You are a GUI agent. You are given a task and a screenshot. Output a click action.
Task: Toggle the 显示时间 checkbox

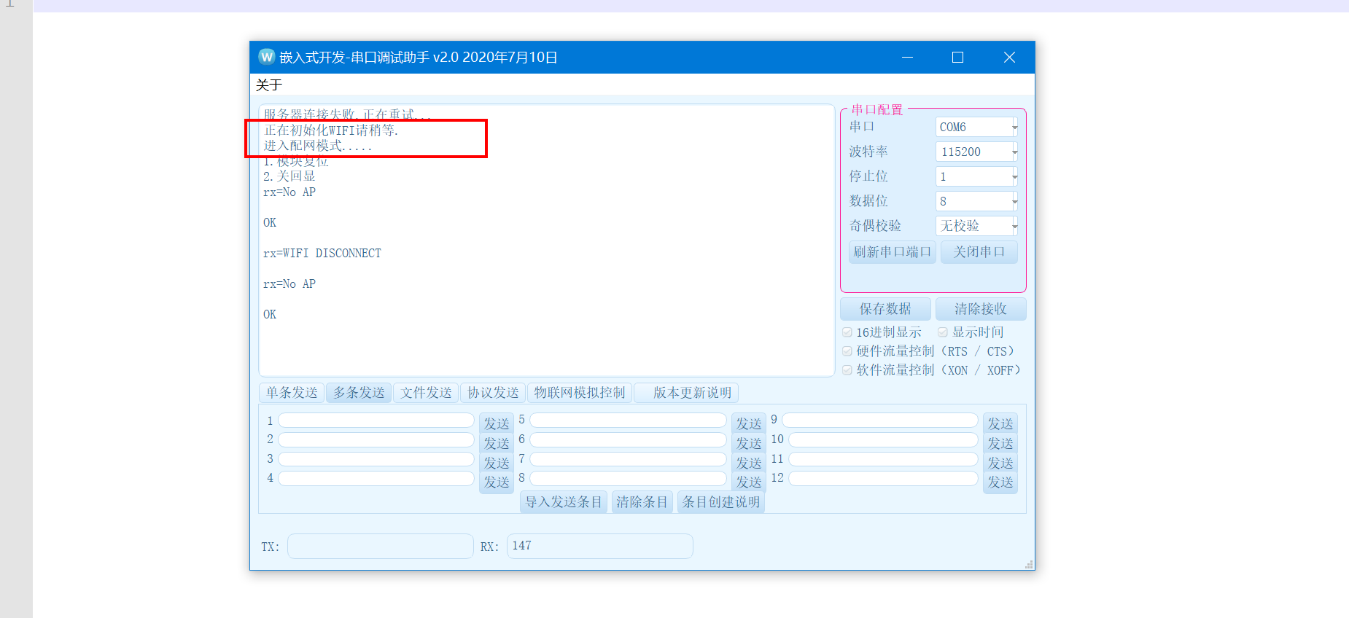(943, 332)
